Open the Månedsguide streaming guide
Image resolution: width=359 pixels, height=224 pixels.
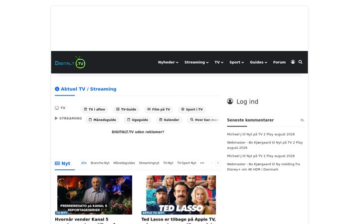pyautogui.click(x=102, y=120)
